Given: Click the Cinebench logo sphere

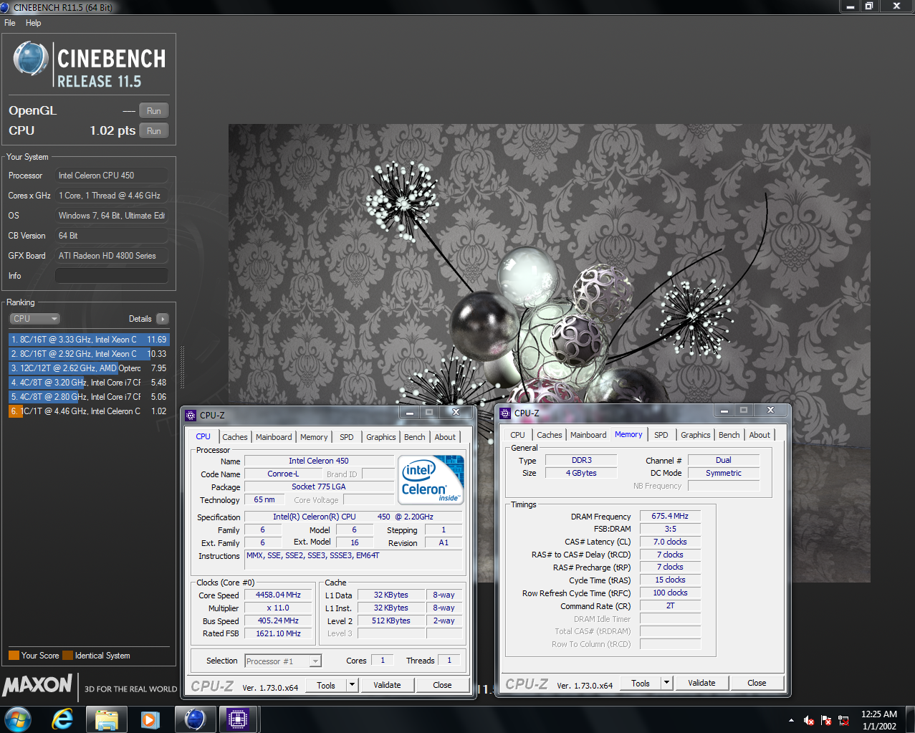Looking at the screenshot, I should (x=31, y=59).
